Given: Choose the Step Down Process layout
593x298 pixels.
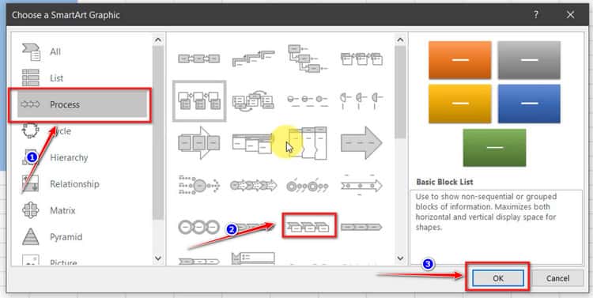Looking at the screenshot, I should [x=308, y=58].
